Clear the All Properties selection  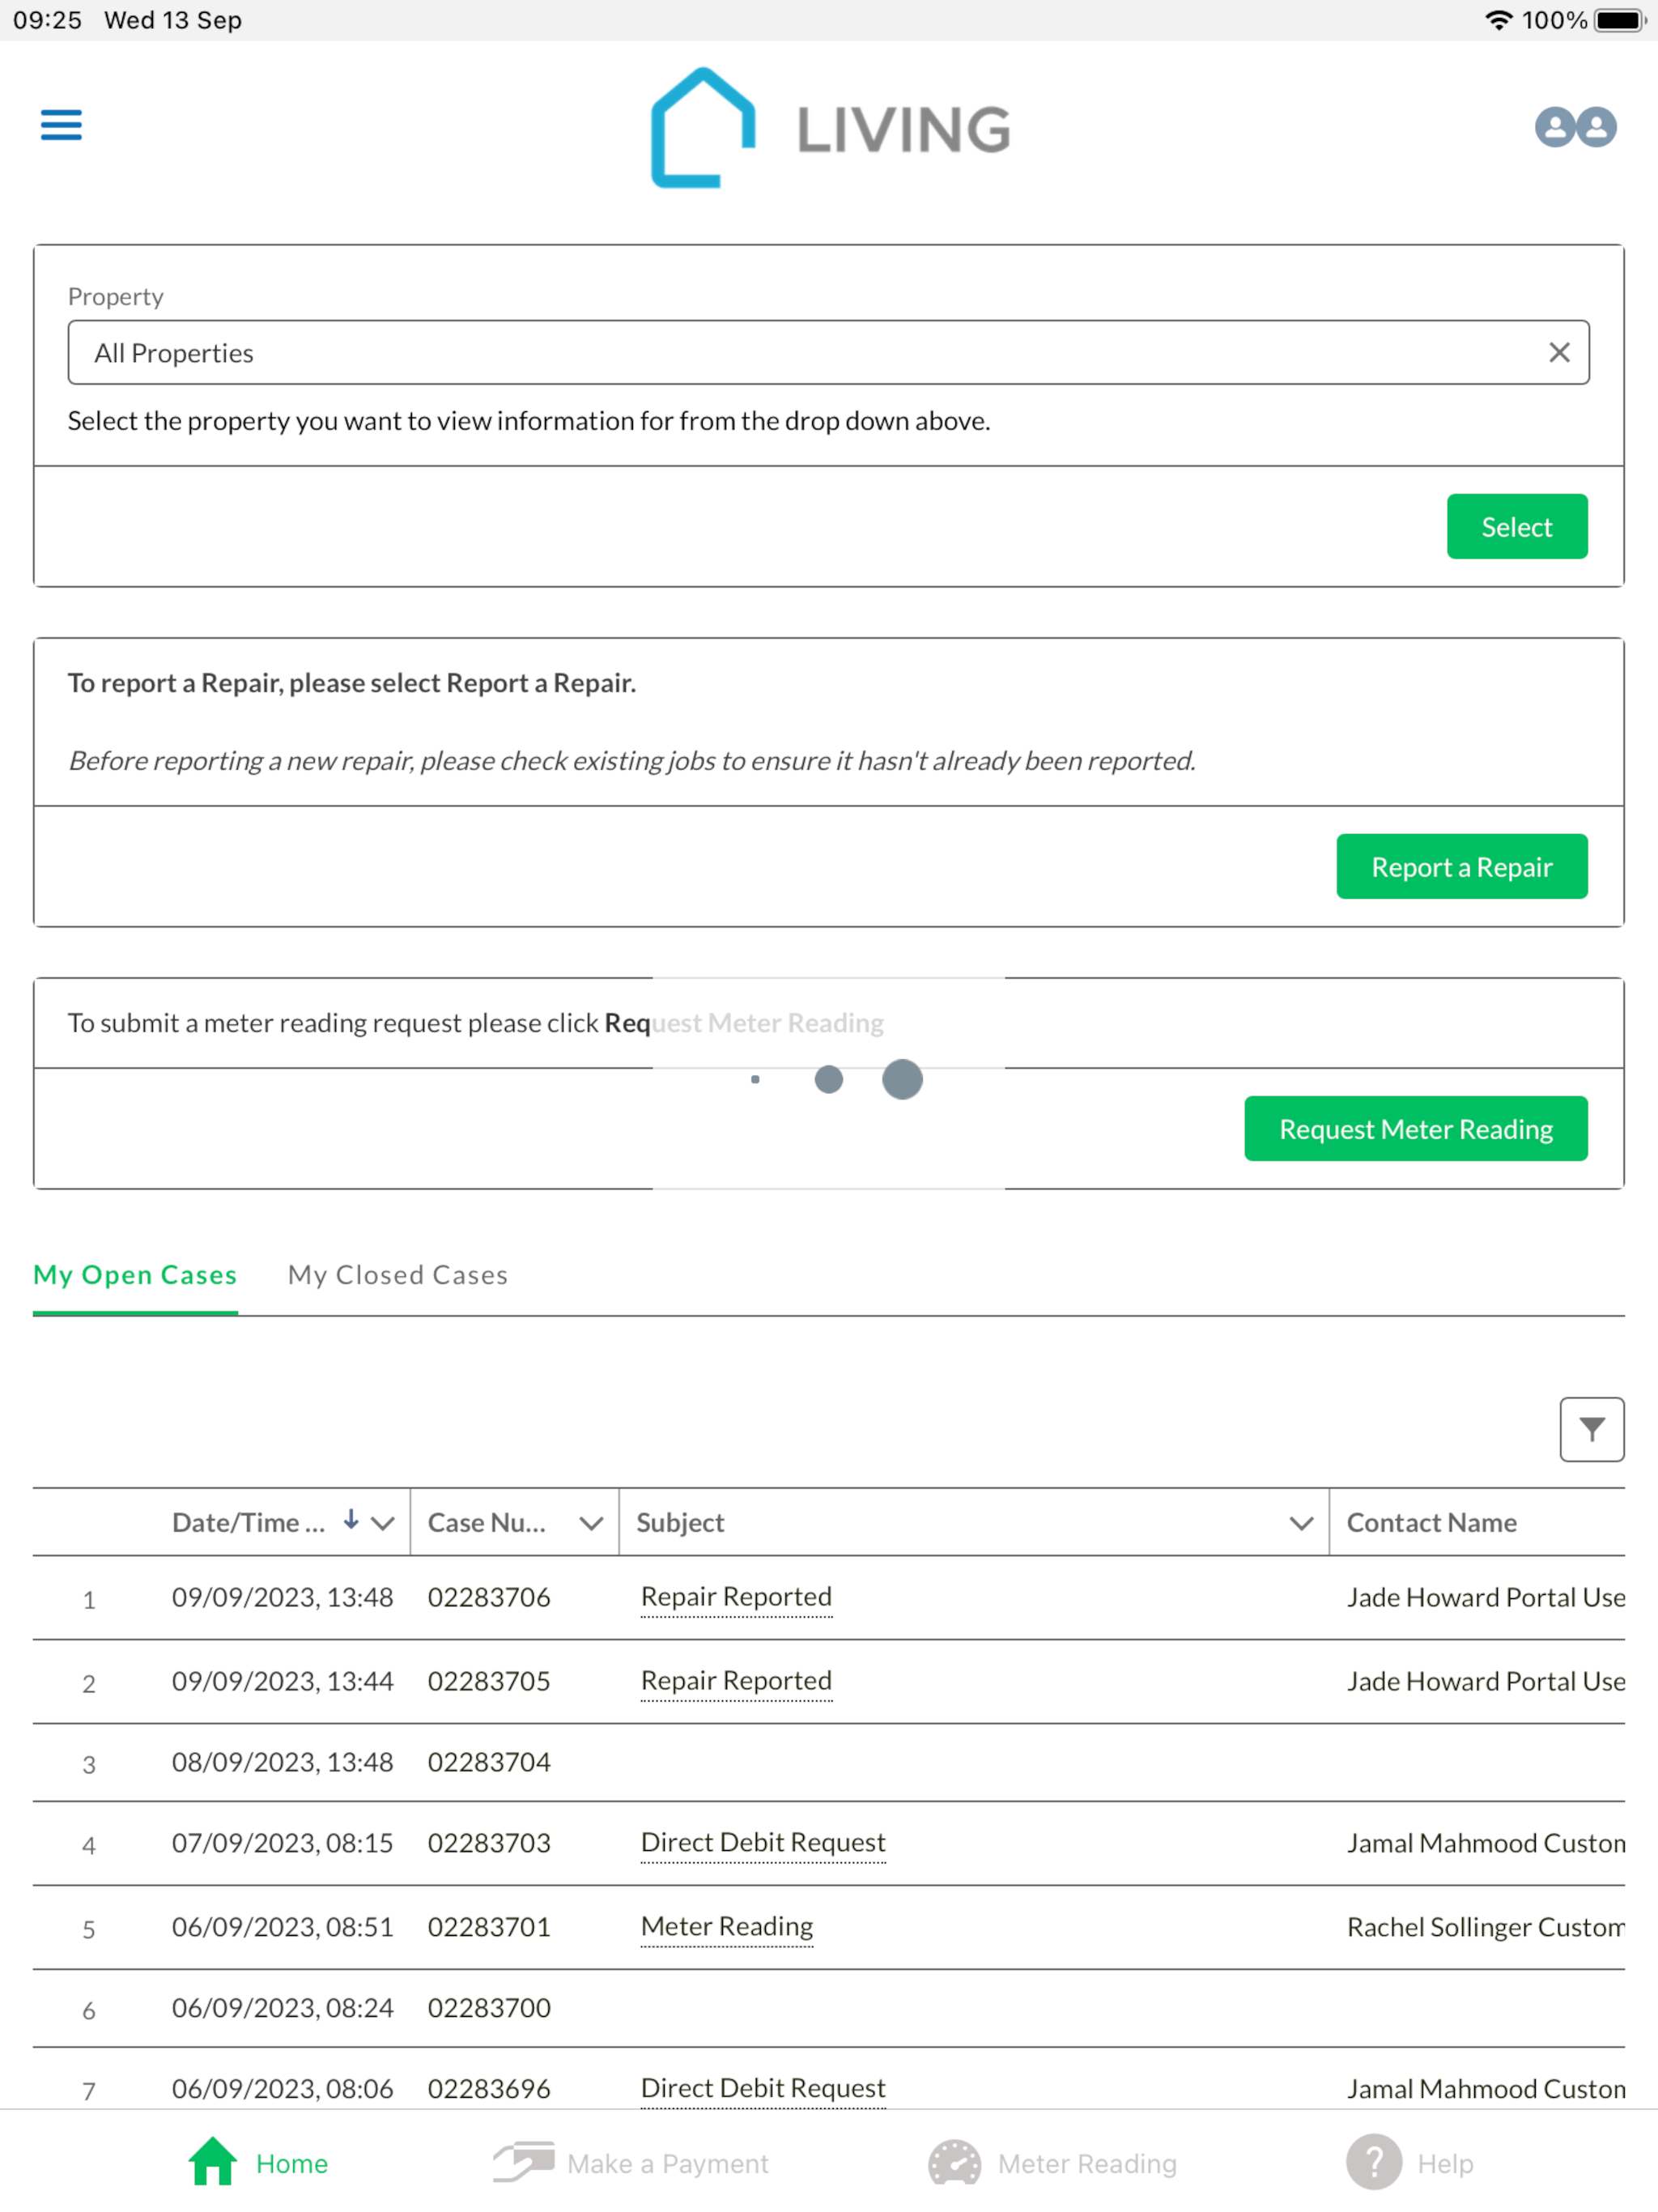click(x=1559, y=352)
